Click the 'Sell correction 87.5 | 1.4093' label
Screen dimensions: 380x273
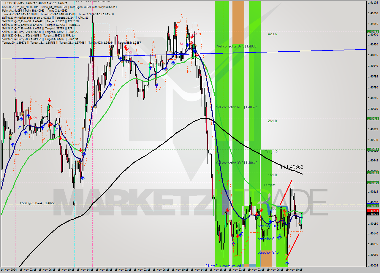[237, 46]
